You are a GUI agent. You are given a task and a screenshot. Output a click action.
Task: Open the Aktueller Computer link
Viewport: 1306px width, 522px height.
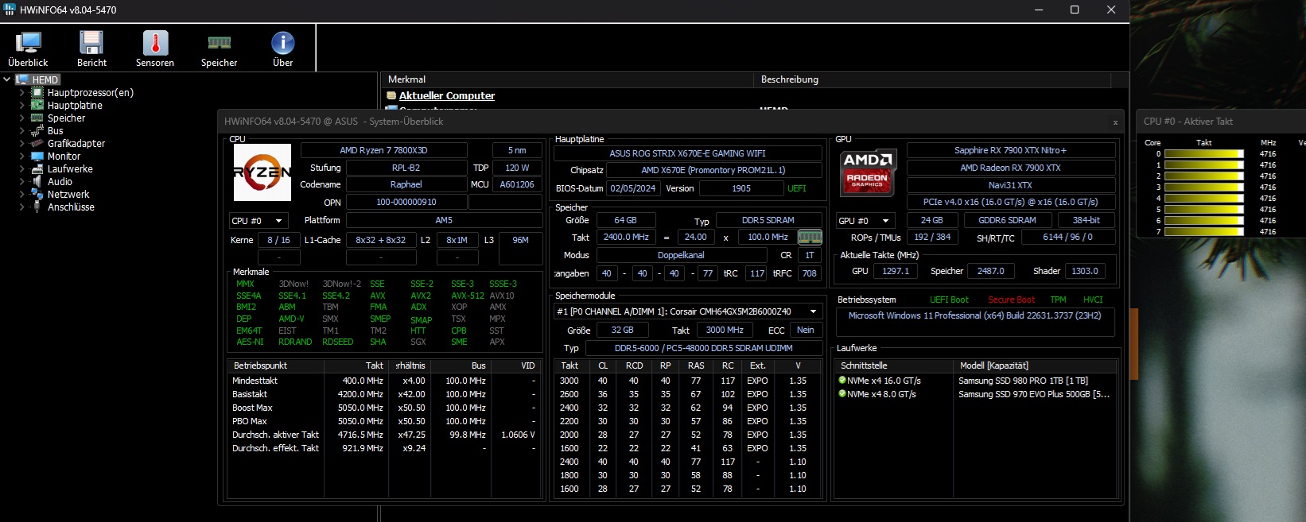447,96
